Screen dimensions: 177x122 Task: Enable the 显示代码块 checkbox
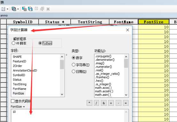(x=13, y=101)
